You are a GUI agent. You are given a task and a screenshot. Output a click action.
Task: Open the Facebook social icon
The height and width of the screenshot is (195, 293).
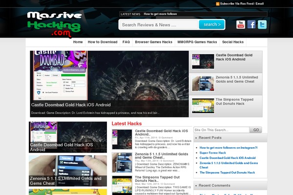coord(251,25)
